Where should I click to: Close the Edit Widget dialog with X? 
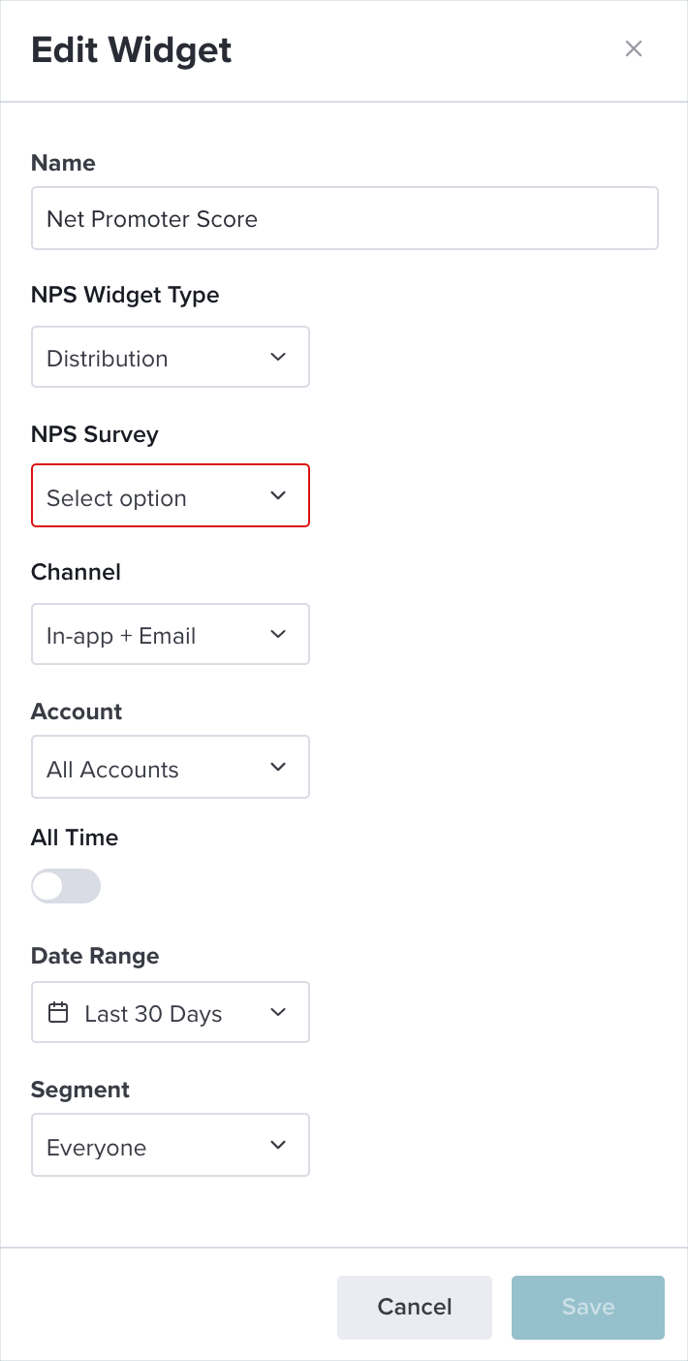pyautogui.click(x=634, y=48)
